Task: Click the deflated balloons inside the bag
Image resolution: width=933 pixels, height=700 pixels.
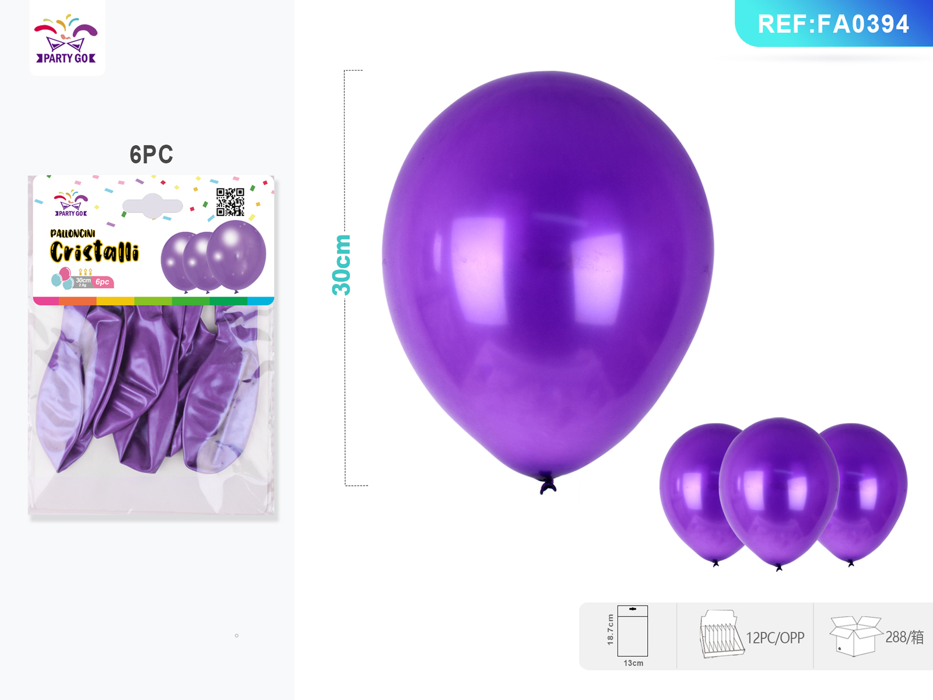Action: click(148, 388)
